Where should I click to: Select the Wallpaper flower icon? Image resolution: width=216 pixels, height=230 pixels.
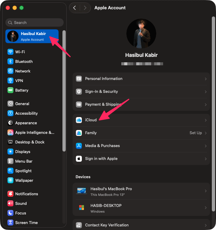pos(10,180)
